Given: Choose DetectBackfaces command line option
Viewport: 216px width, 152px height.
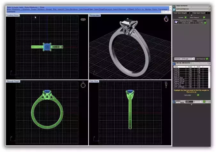Looking at the screenshot, I should tap(72, 9).
